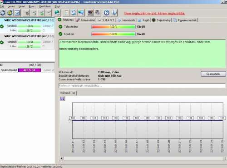
Task: Click the chart scrollbar left arrow
Action: (61, 158)
